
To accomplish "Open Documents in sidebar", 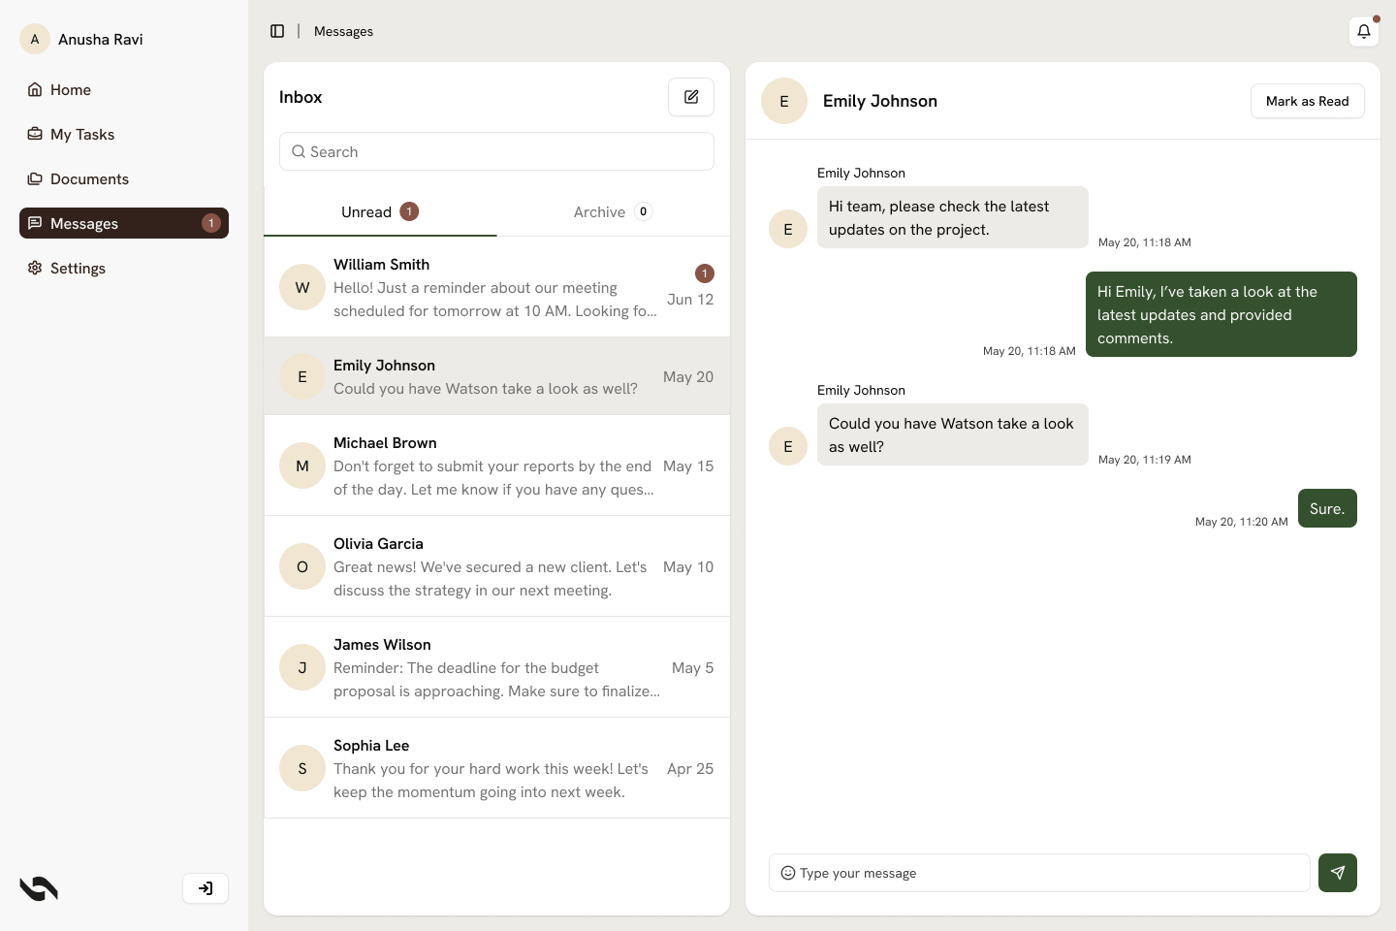I will (x=124, y=178).
